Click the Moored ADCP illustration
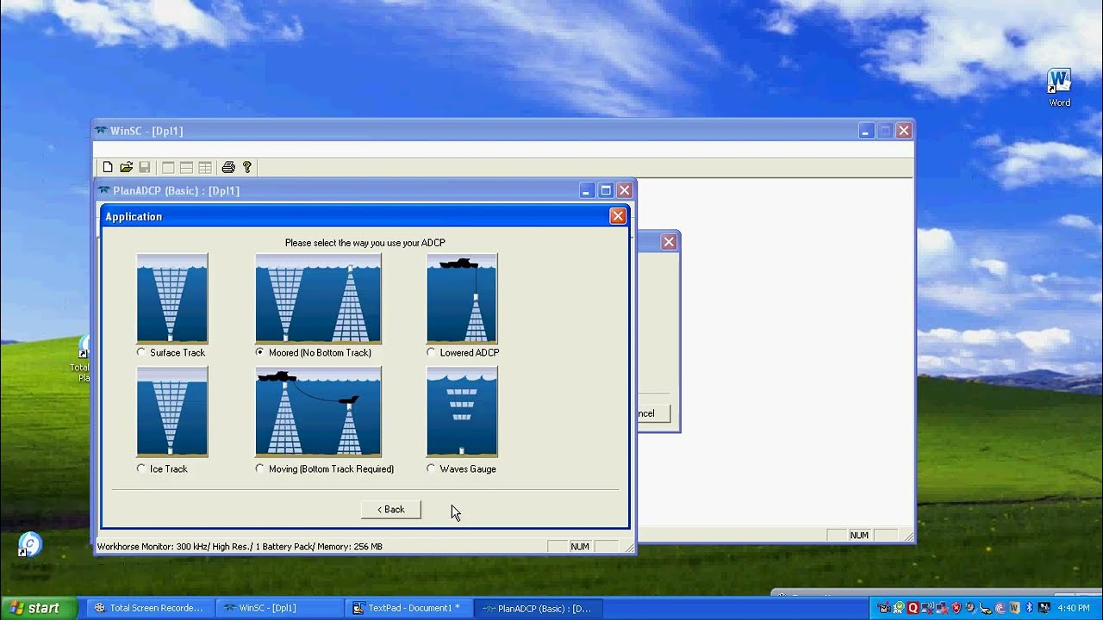 [318, 299]
